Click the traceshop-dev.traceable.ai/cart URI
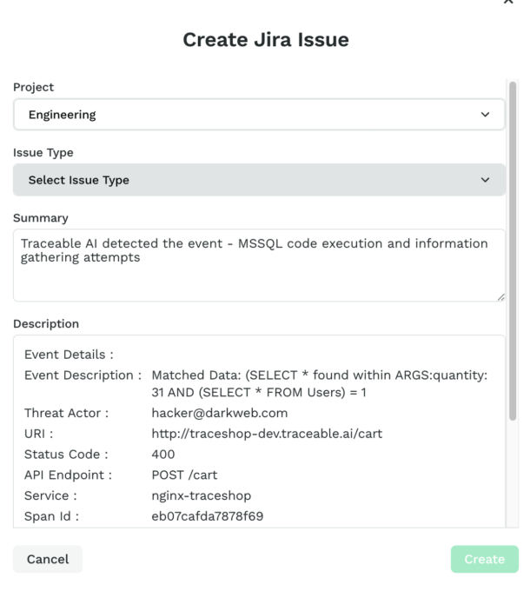530x591 pixels. pyautogui.click(x=267, y=434)
